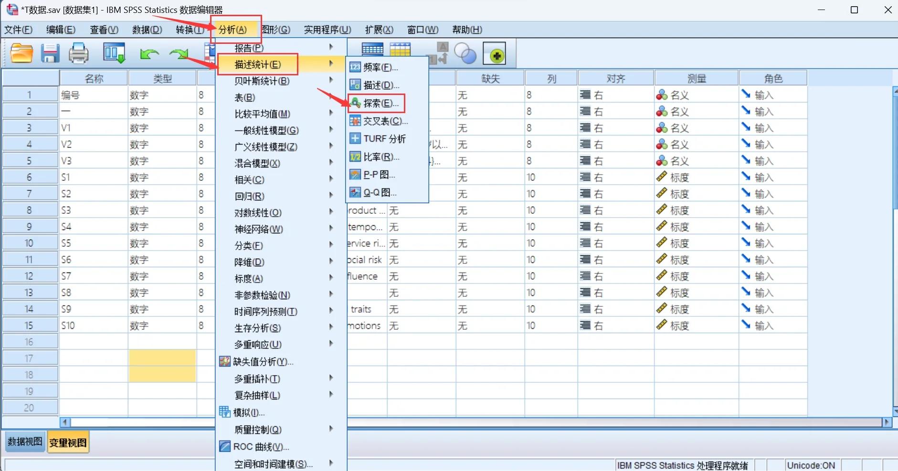Click the Print icon in toolbar
This screenshot has width=898, height=471.
[79, 53]
